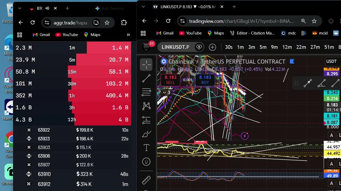Open the Opera Browser desktop shortcut
This screenshot has height=191, width=341.
(9, 80)
